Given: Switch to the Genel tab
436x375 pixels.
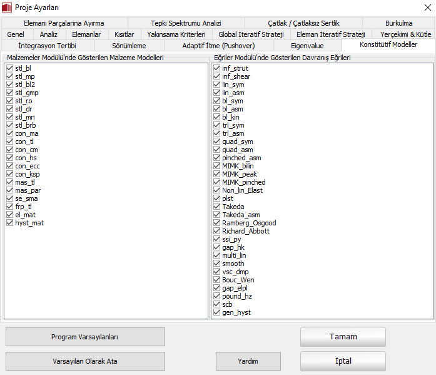Looking at the screenshot, I should 16,34.
